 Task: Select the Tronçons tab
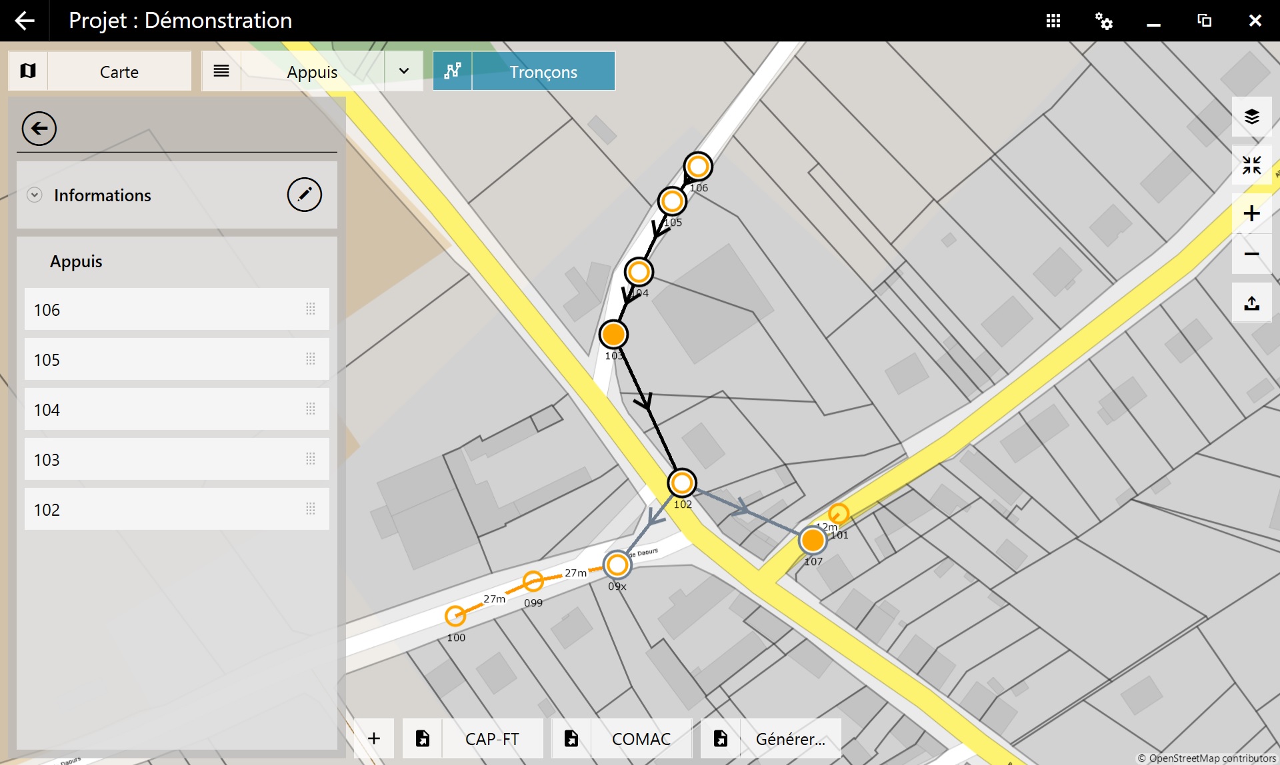(543, 71)
